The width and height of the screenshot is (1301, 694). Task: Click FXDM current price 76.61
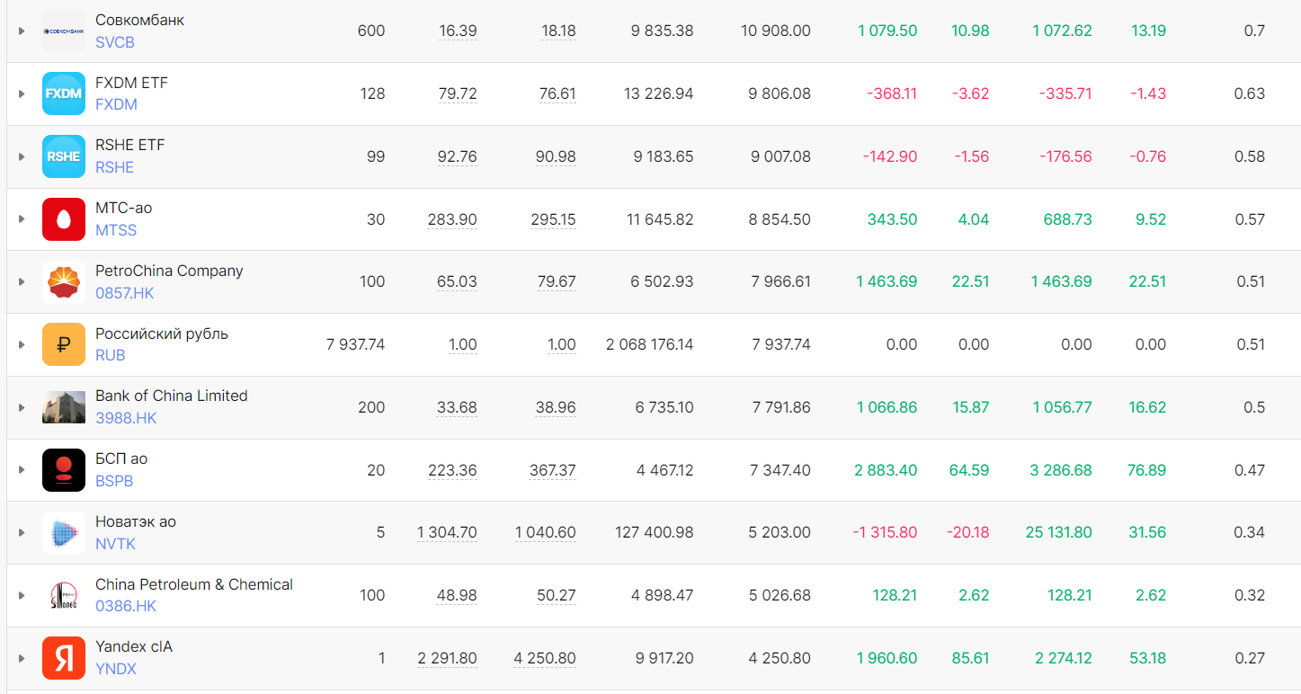[557, 93]
